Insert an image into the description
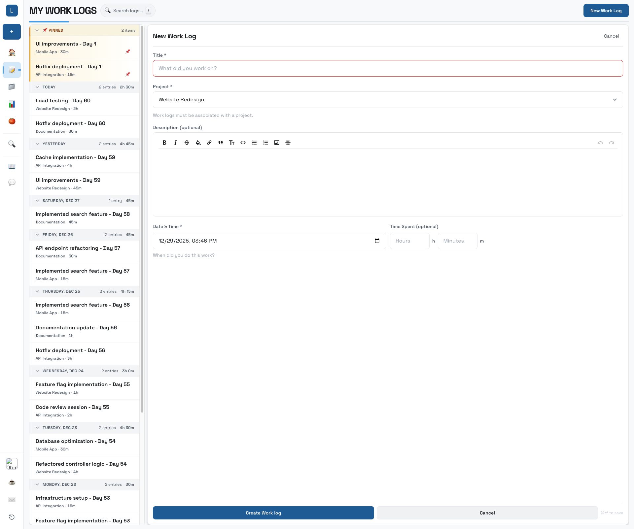The height and width of the screenshot is (529, 634). [276, 143]
